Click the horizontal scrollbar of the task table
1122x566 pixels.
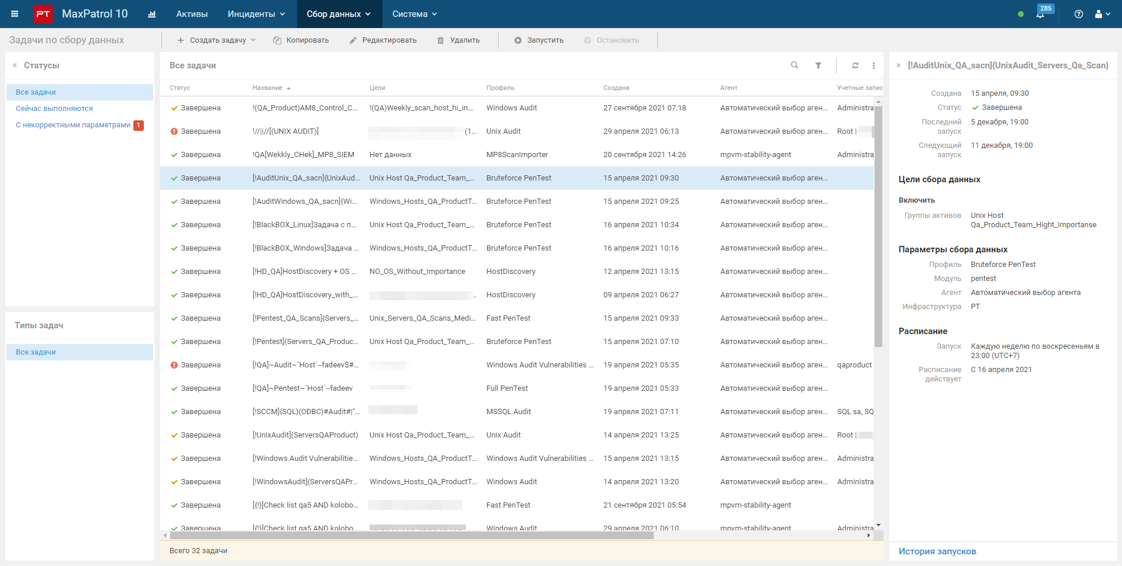[x=411, y=535]
